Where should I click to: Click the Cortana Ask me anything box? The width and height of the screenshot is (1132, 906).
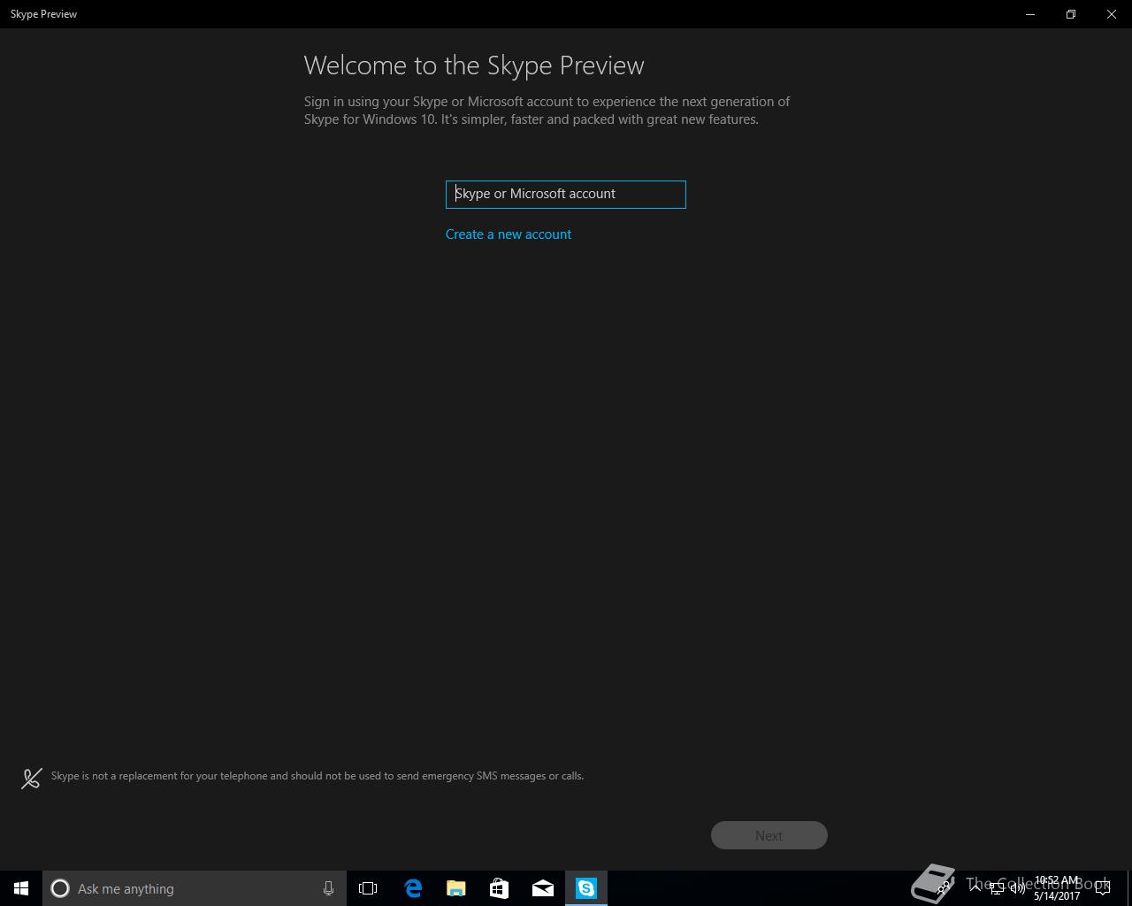(194, 888)
